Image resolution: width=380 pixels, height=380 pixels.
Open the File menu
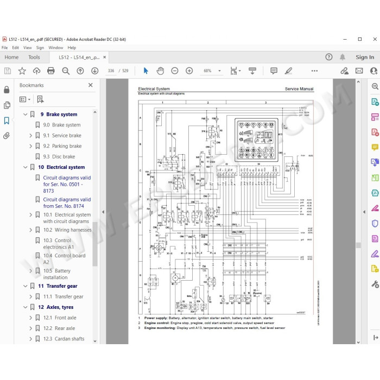(4, 48)
